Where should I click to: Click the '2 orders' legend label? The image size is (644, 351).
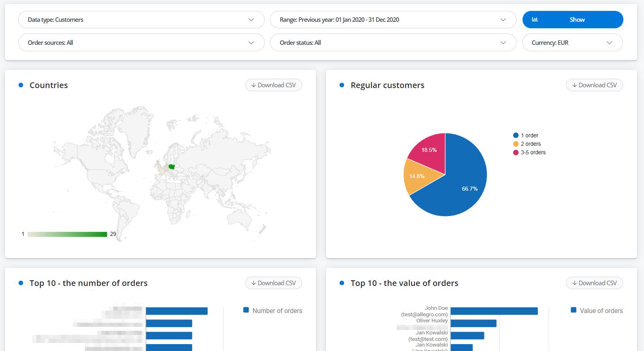click(x=531, y=144)
